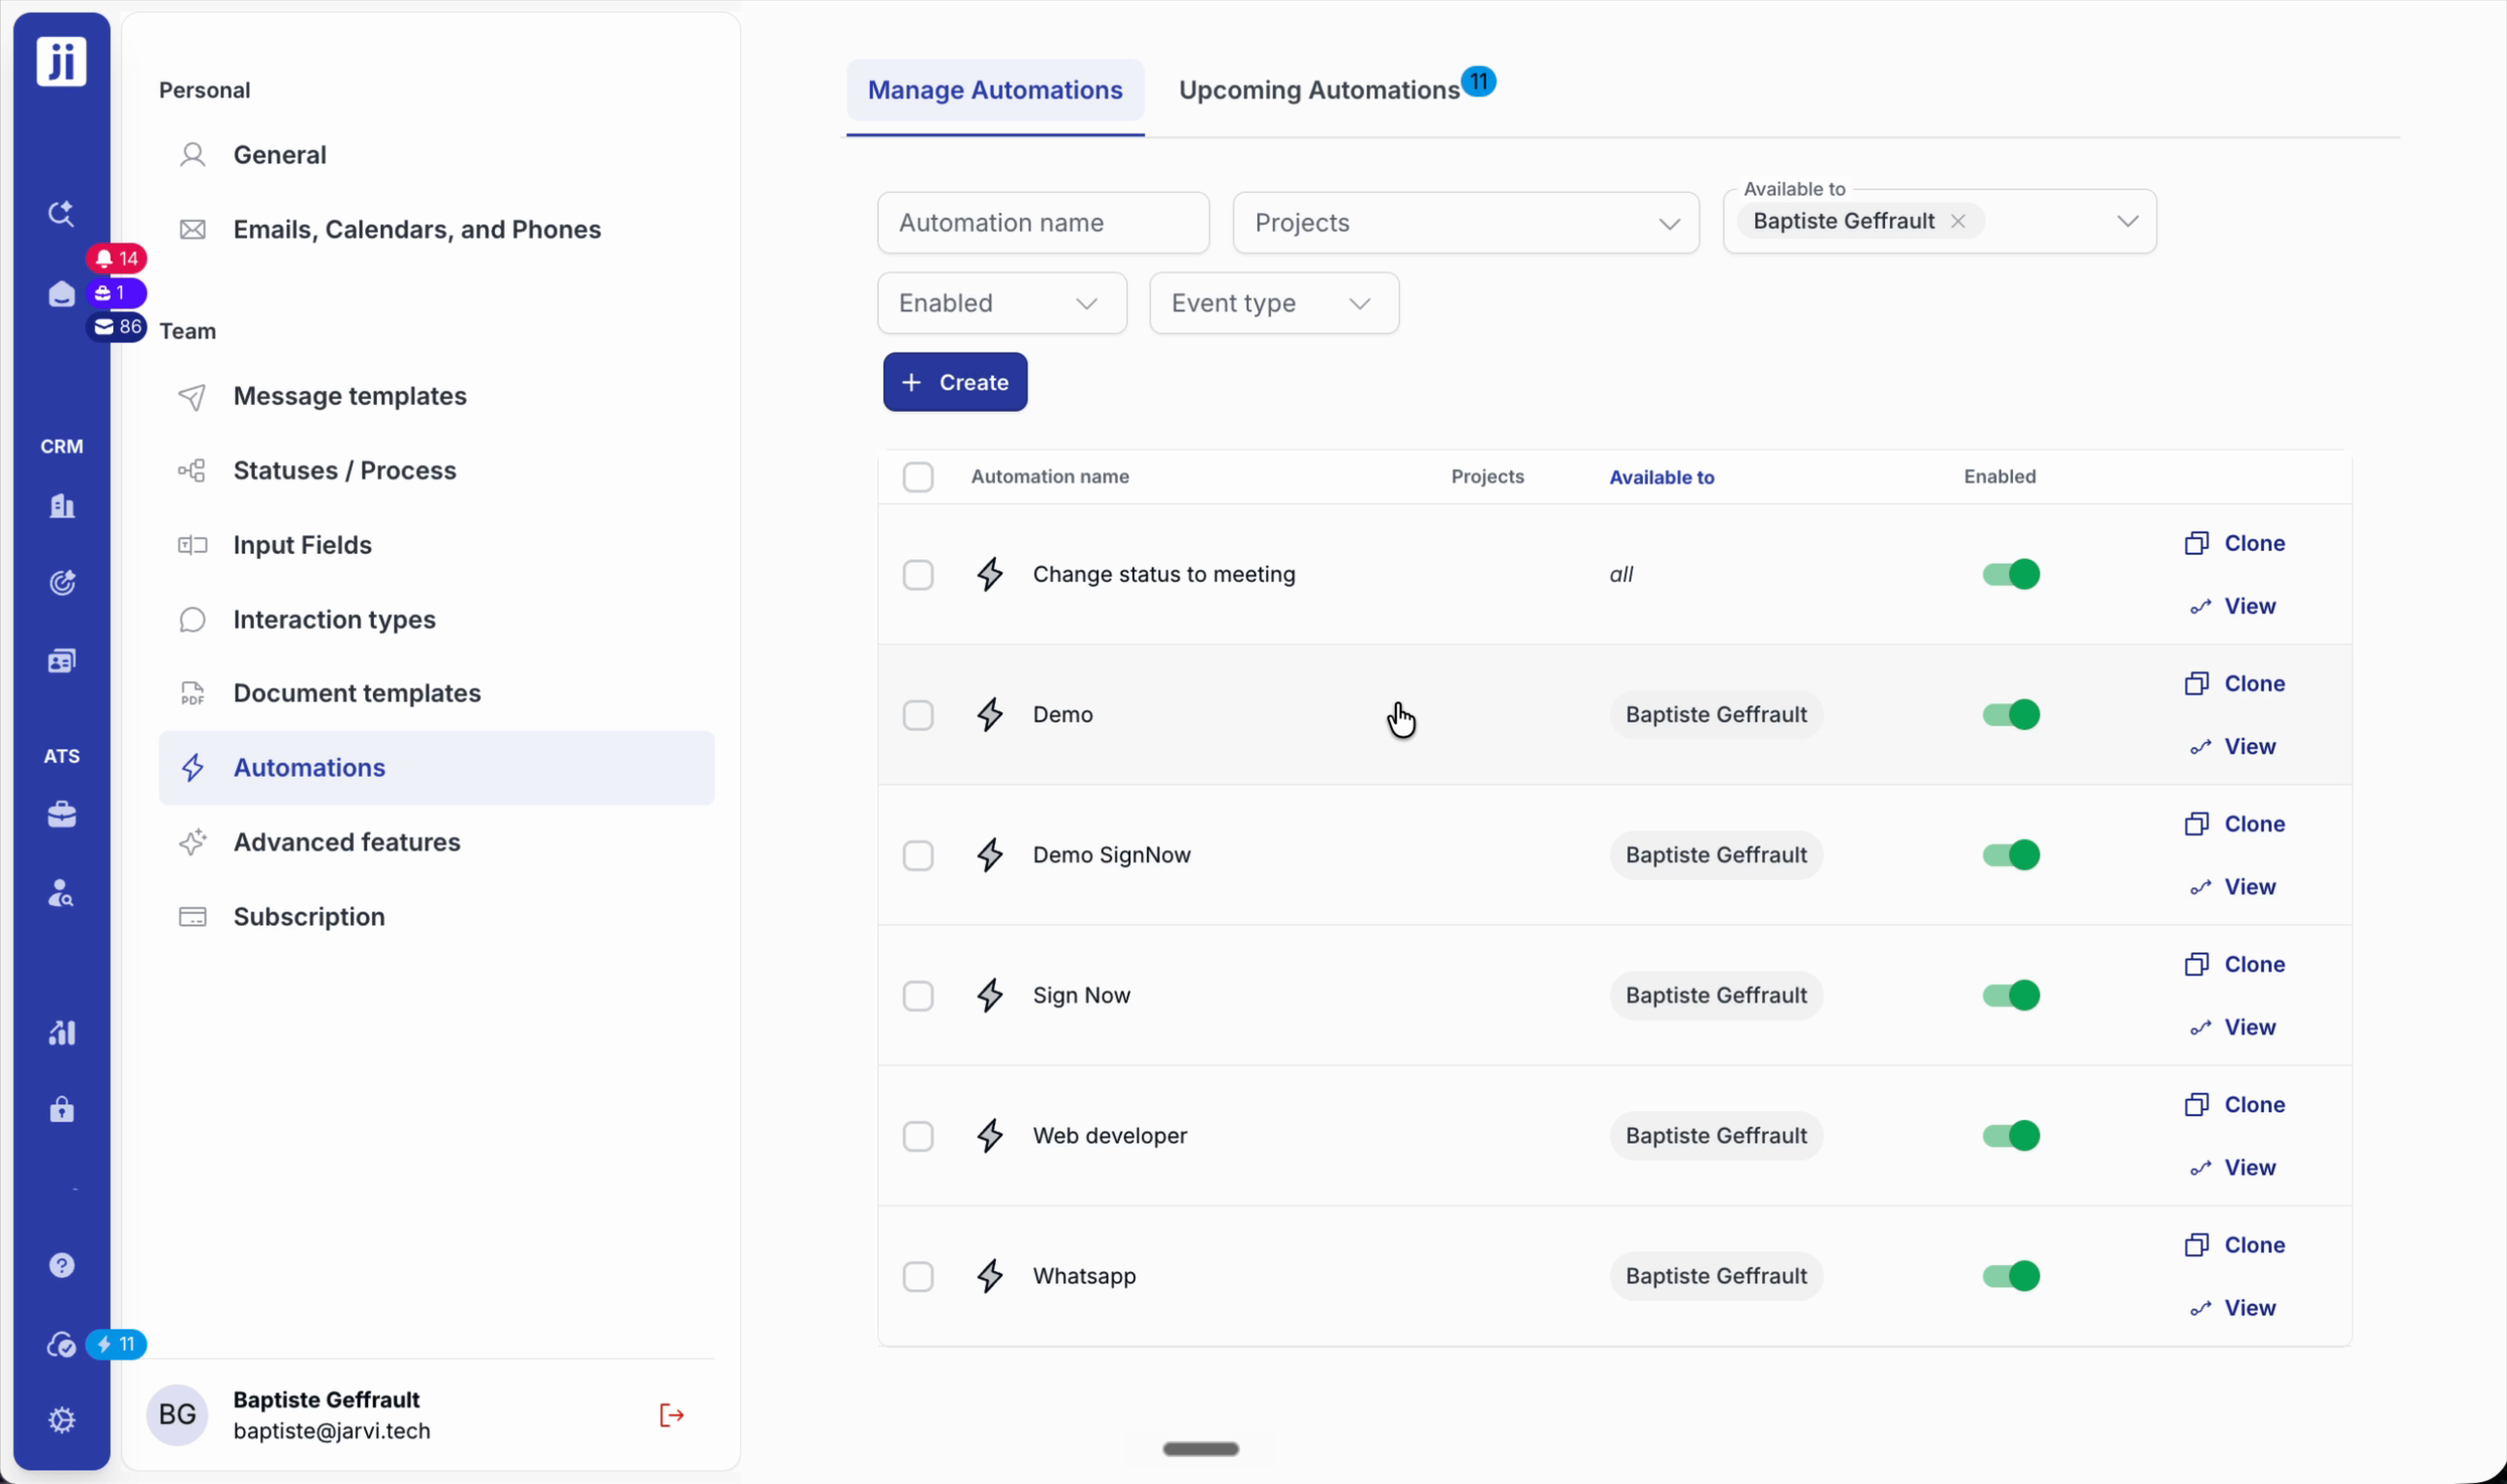Click lightning icon in Whatsapp row

pyautogui.click(x=990, y=1276)
